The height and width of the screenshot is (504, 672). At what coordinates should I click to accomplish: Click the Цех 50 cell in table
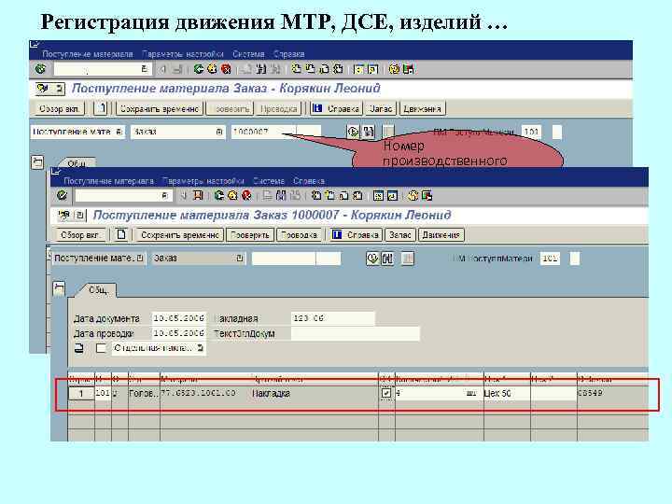coord(507,393)
